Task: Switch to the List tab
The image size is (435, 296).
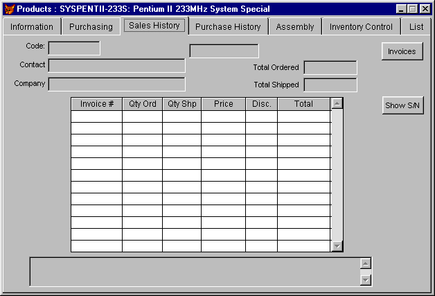Action: click(x=416, y=27)
